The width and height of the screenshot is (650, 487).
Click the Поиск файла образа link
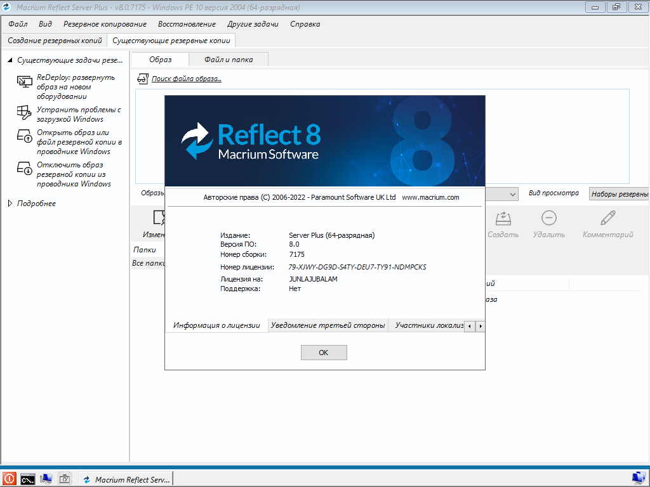pyautogui.click(x=186, y=79)
